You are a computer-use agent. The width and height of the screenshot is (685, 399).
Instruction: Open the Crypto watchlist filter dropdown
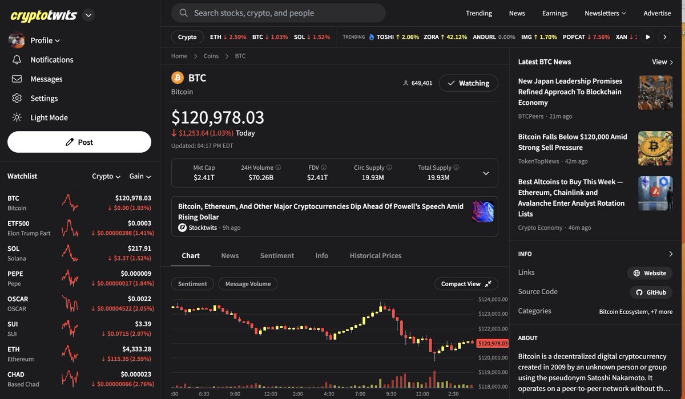(106, 176)
